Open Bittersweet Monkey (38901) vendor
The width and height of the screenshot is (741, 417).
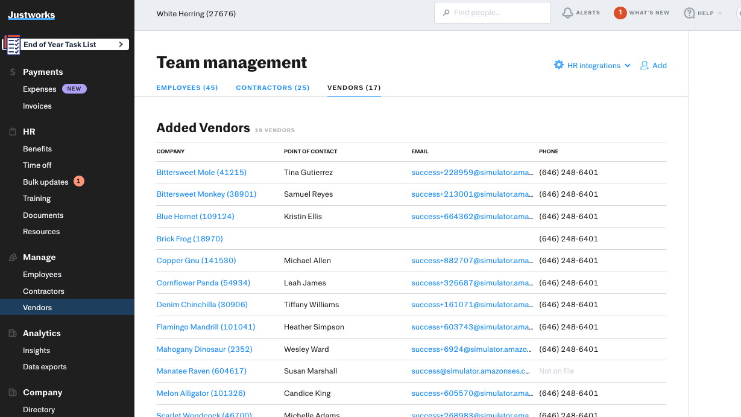[x=206, y=194]
